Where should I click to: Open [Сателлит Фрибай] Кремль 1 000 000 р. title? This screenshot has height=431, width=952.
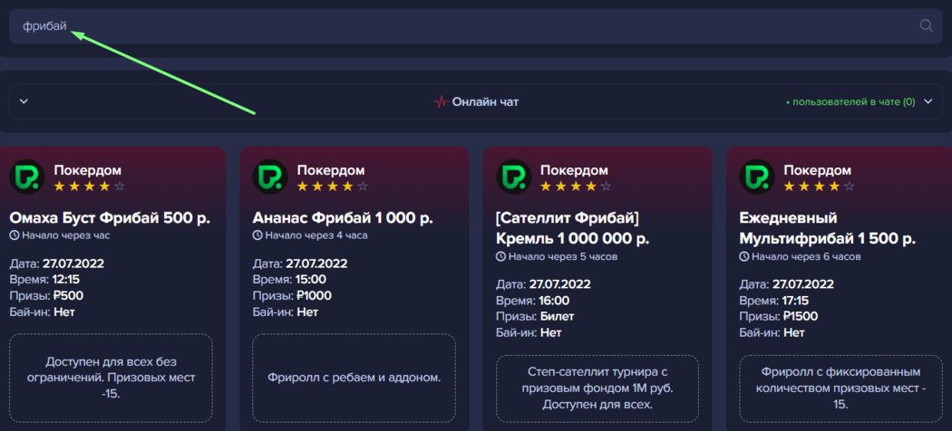[x=573, y=228]
